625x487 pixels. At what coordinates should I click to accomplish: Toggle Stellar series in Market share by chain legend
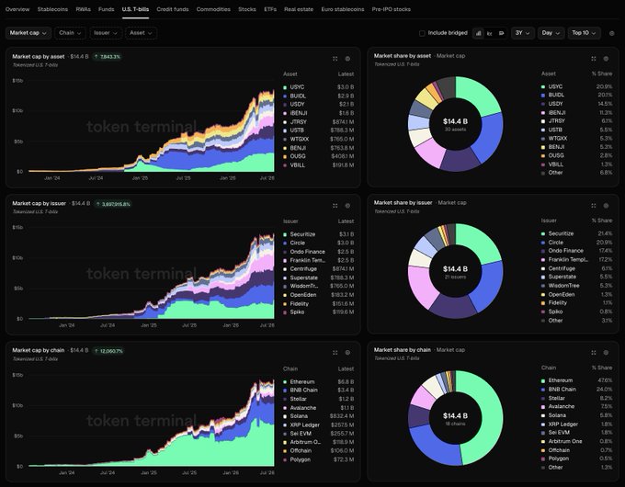576,398
